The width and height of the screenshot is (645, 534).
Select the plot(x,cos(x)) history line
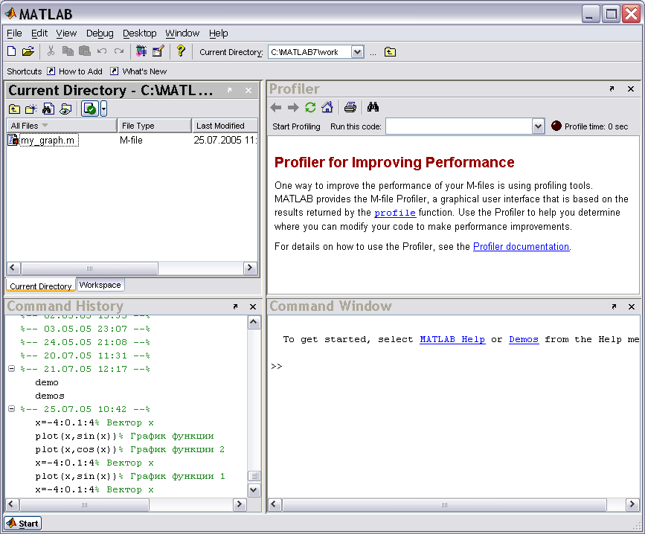pyautogui.click(x=130, y=449)
